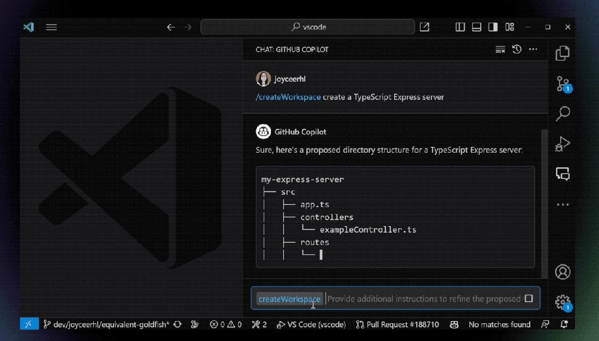Open the Chat view icon in activity bar
The width and height of the screenshot is (599, 341).
tap(562, 173)
